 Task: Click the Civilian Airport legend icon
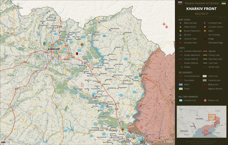click(x=181, y=27)
